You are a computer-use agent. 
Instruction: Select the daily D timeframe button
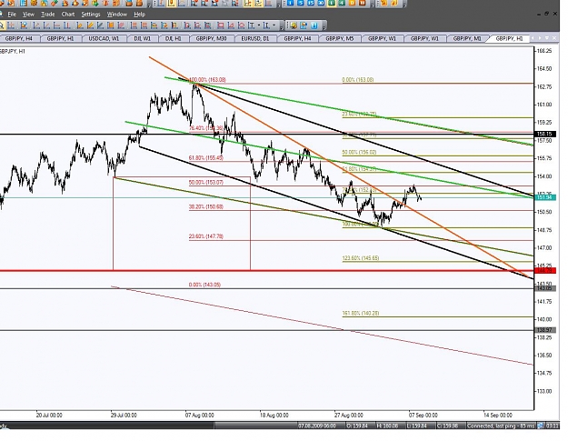tap(352, 3)
